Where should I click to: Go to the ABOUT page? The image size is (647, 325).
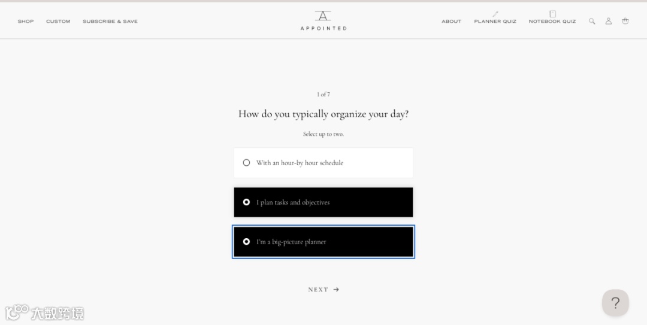452,22
